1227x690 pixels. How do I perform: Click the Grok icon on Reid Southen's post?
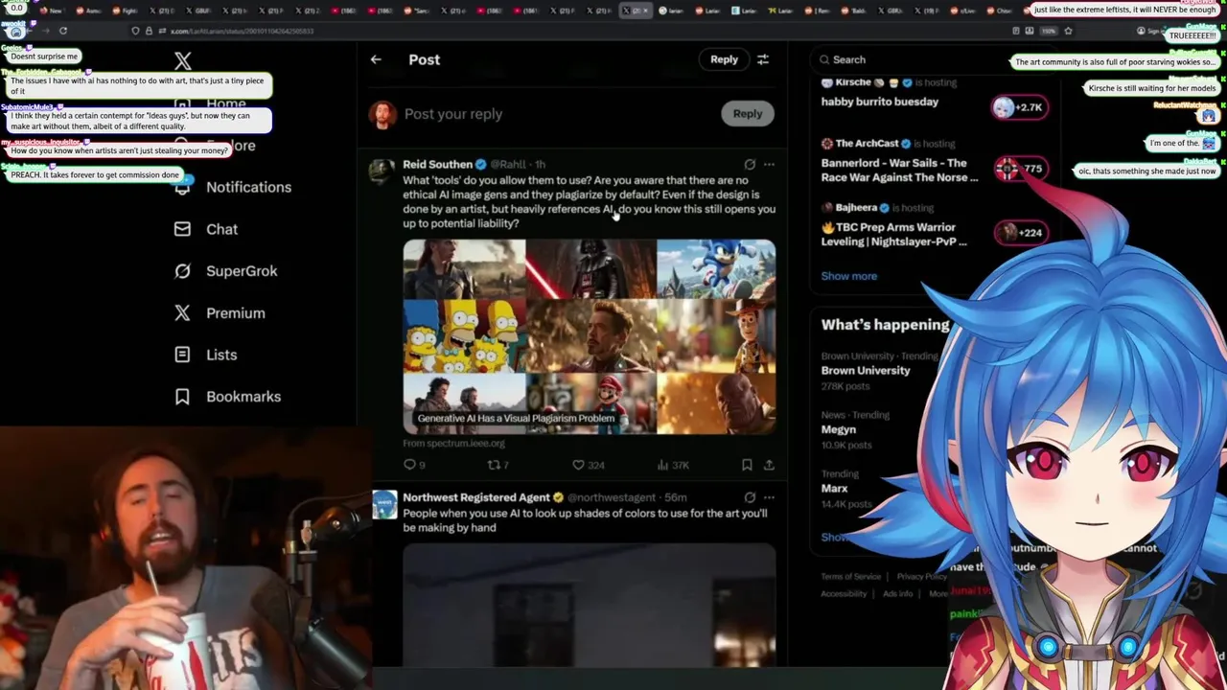(750, 164)
